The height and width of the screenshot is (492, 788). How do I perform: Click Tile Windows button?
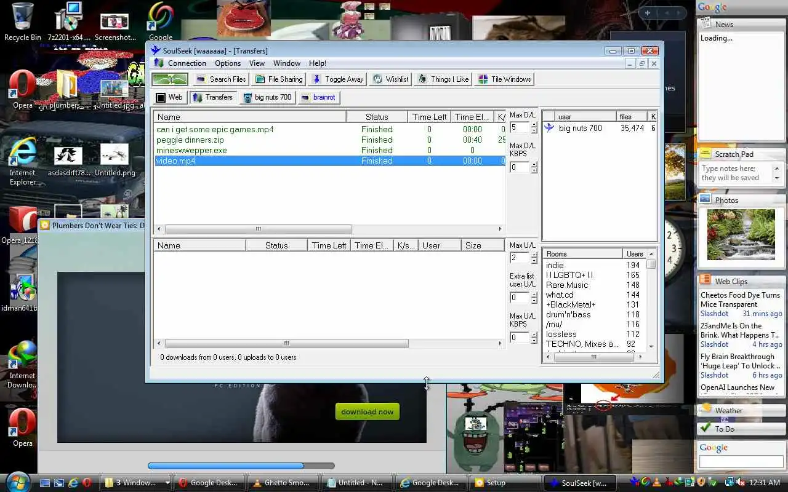(504, 79)
